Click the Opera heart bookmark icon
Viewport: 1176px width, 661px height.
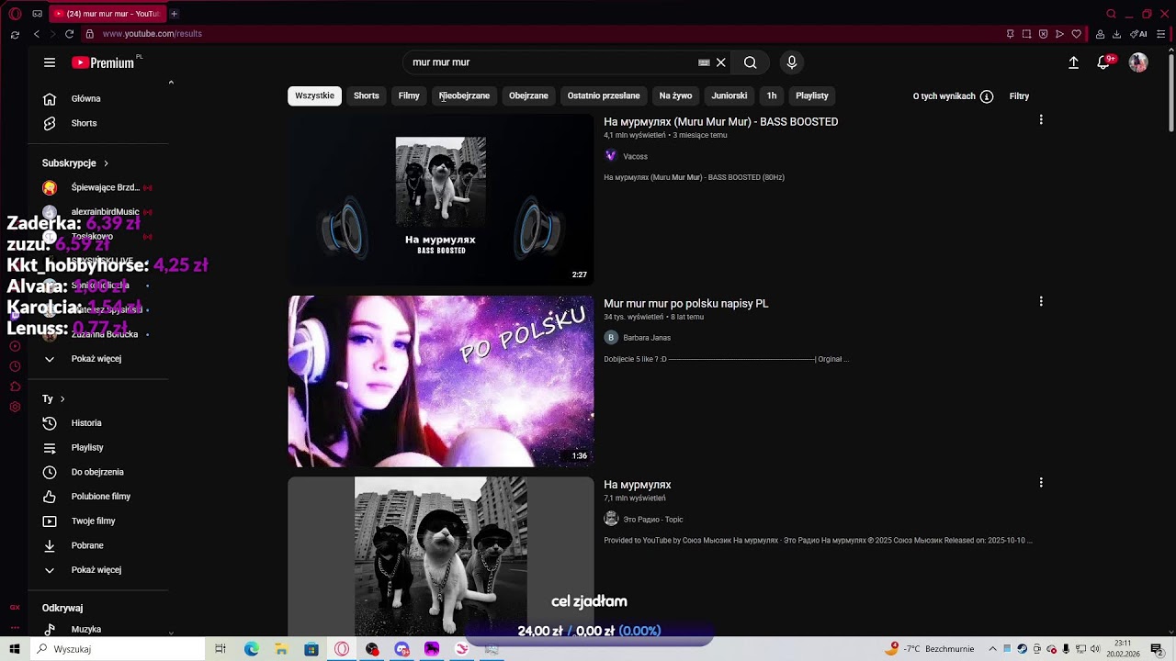[x=1076, y=34]
